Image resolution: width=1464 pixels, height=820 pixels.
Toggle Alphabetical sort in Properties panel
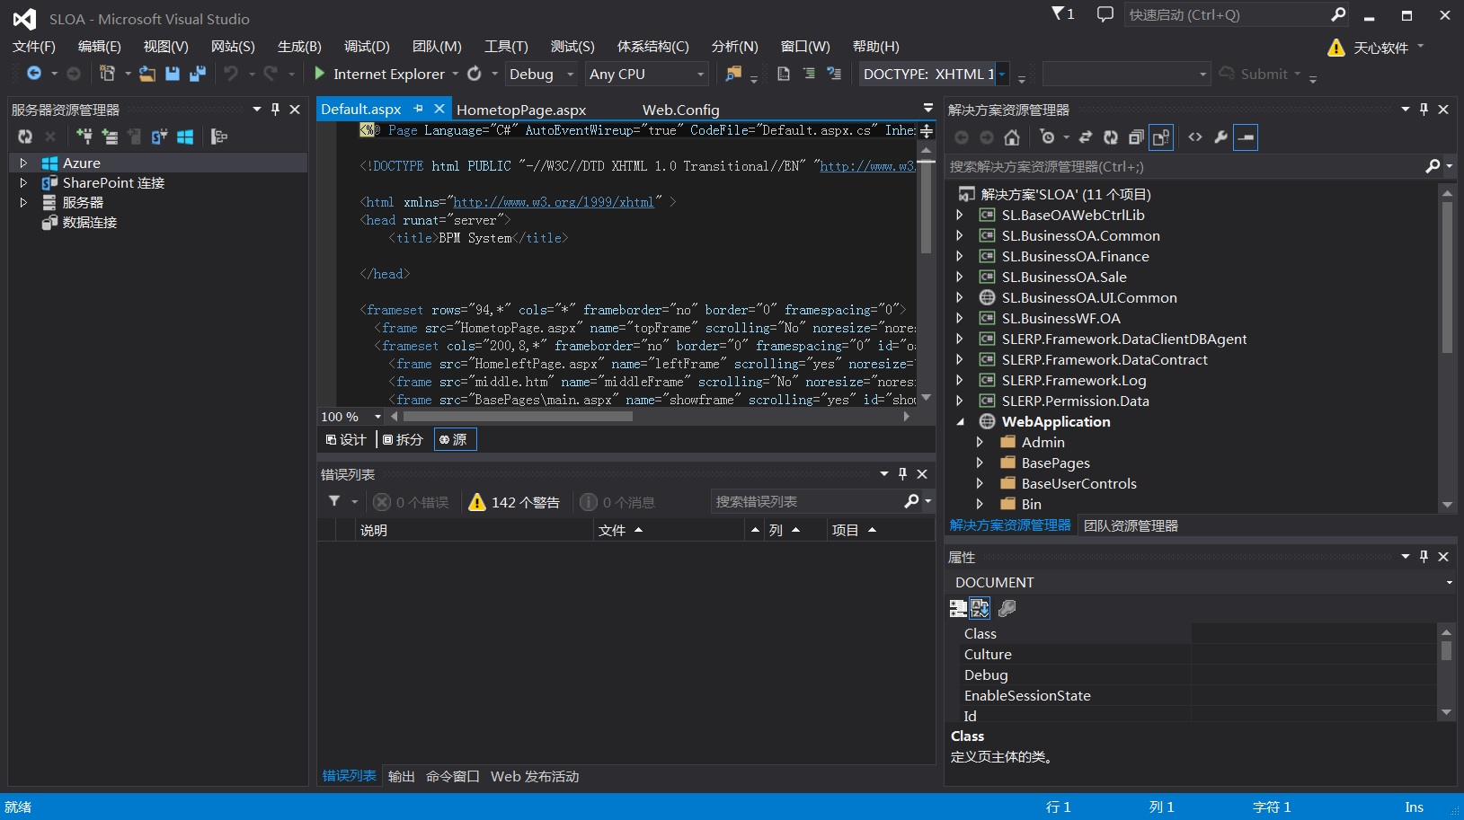coord(980,609)
